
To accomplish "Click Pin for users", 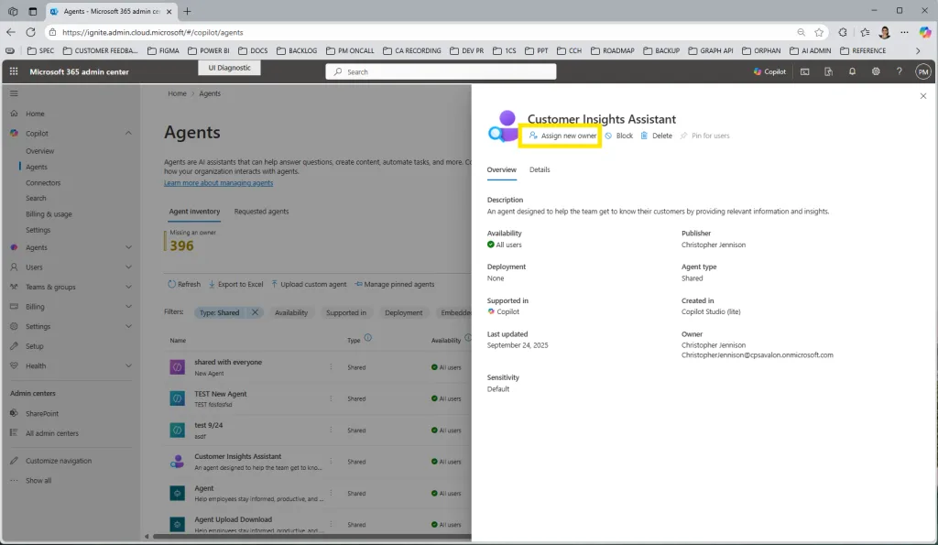I will pyautogui.click(x=704, y=136).
